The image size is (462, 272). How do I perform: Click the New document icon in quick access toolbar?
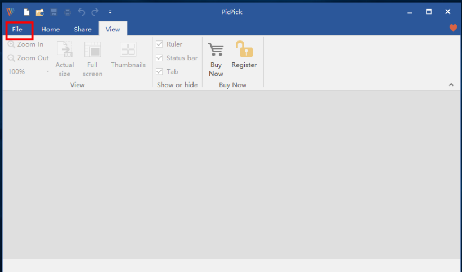[26, 12]
